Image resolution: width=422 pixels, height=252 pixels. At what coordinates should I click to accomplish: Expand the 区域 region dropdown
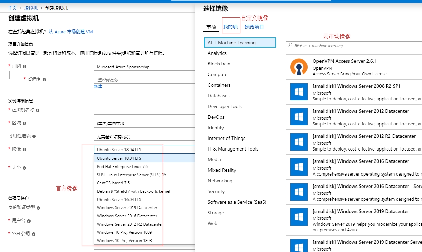point(144,123)
